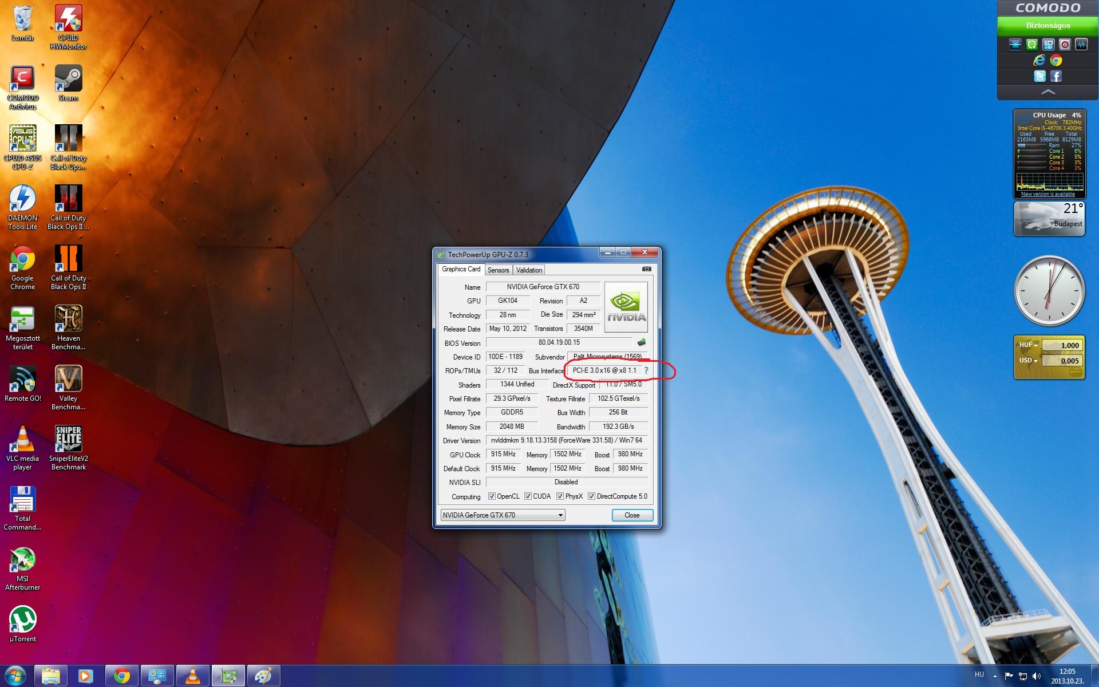
Task: Click the Internet Explorer icon in COMODO widget
Action: [x=1039, y=60]
